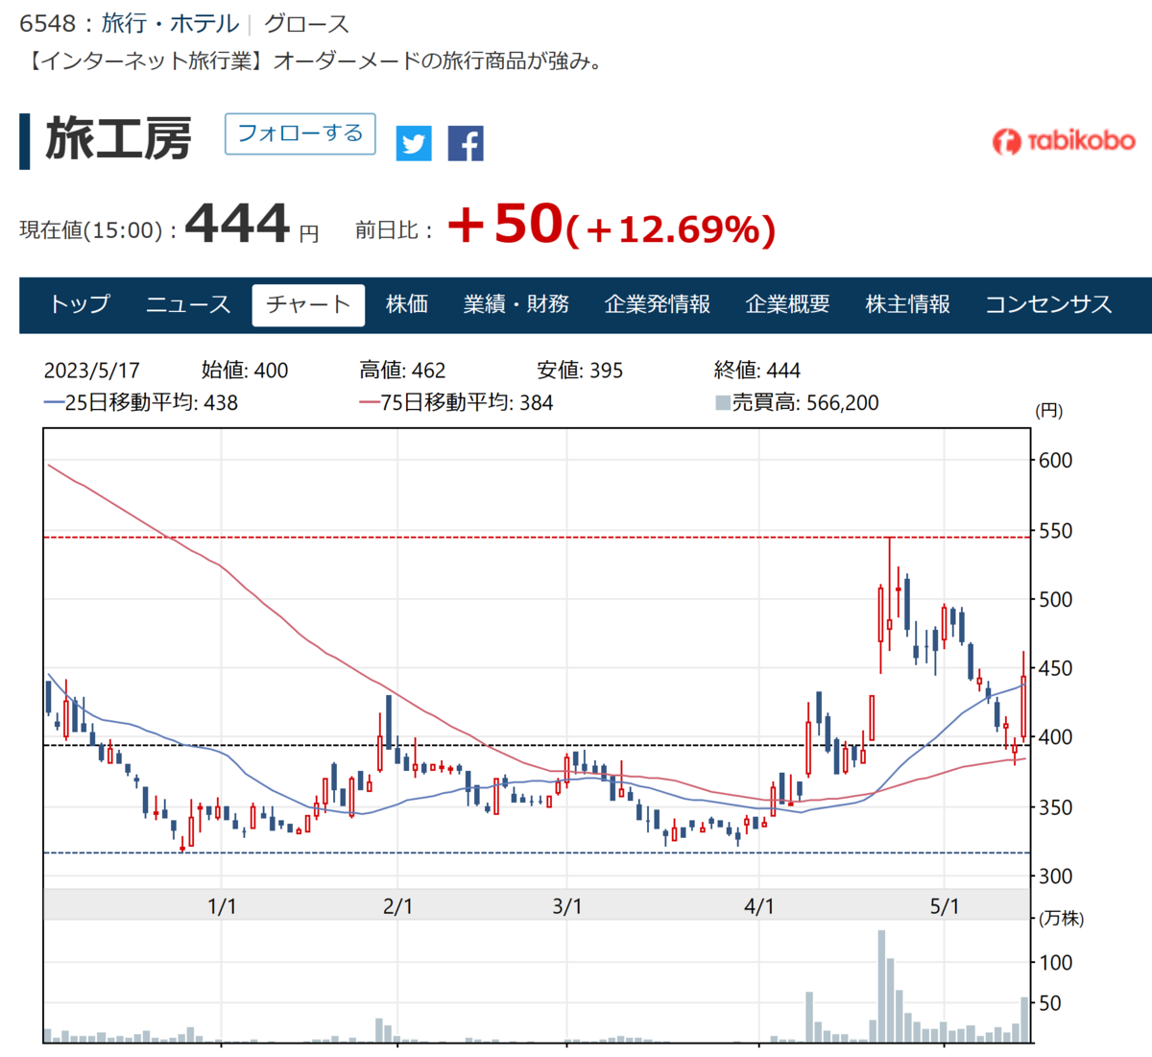The height and width of the screenshot is (1057, 1152).
Task: Click the 550 price axis label
Action: (1056, 531)
